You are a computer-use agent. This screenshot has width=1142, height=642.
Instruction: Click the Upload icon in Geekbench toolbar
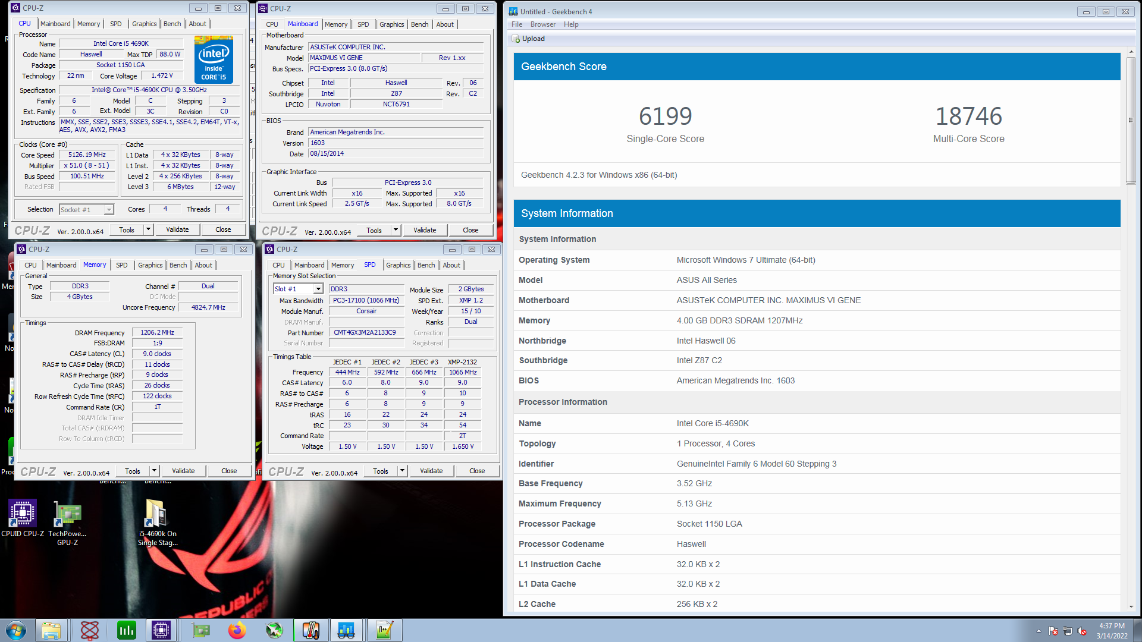(516, 39)
